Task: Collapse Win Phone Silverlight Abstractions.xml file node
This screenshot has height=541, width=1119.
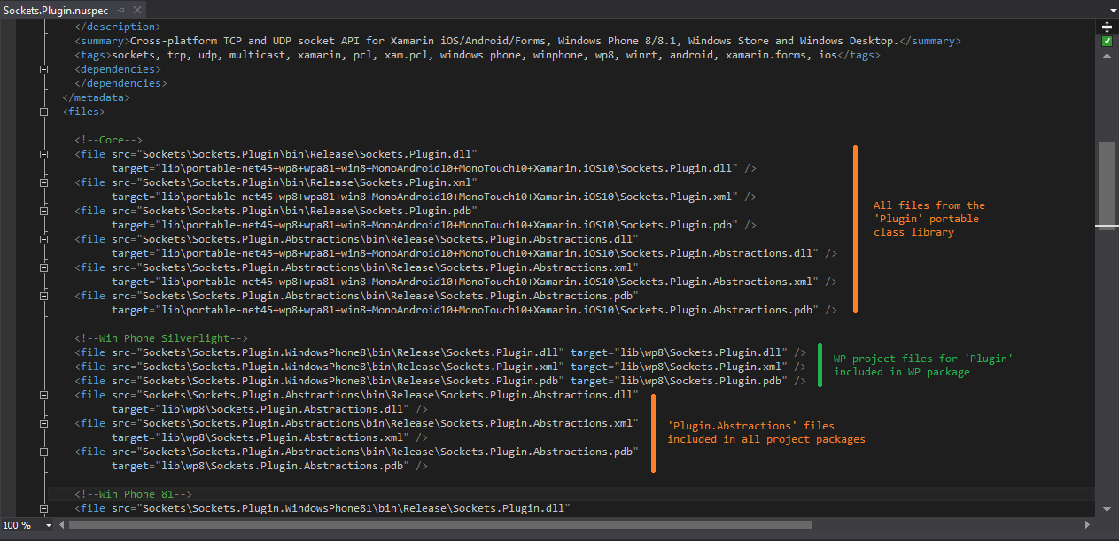Action: (x=44, y=423)
